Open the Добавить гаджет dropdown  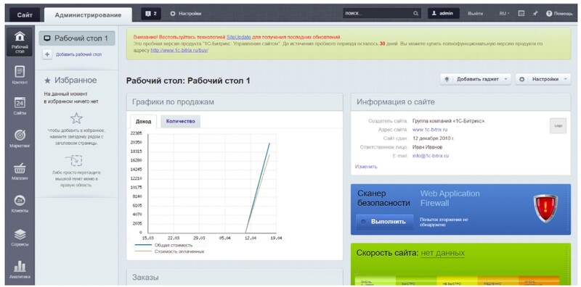point(476,79)
